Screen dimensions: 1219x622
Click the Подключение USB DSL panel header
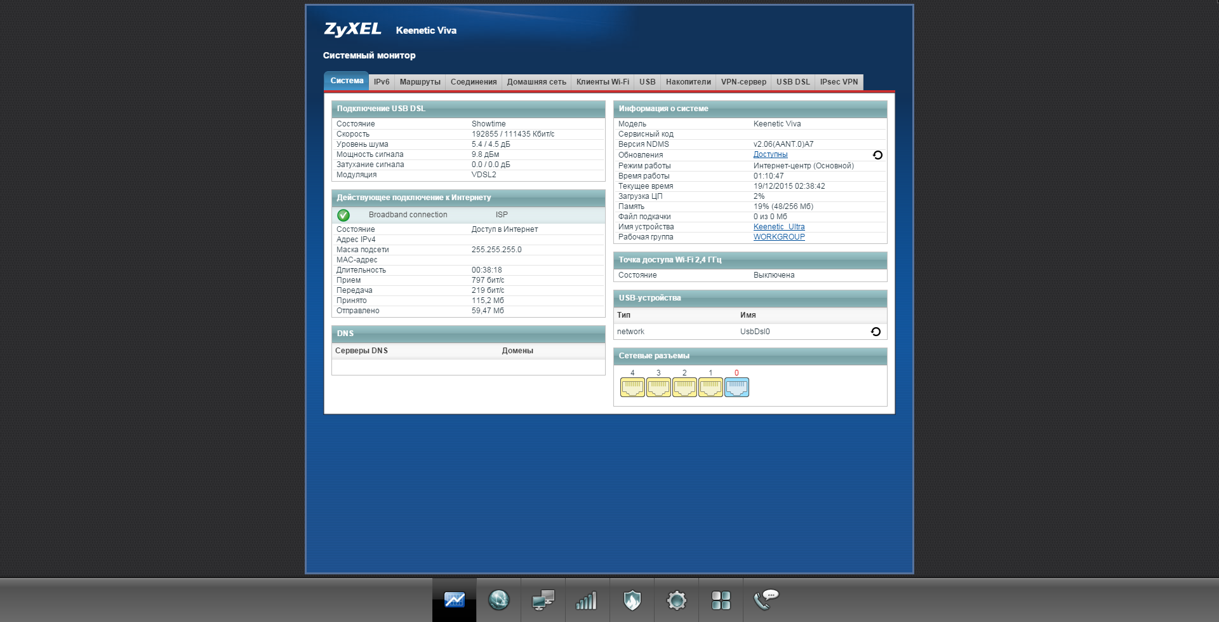coord(469,109)
